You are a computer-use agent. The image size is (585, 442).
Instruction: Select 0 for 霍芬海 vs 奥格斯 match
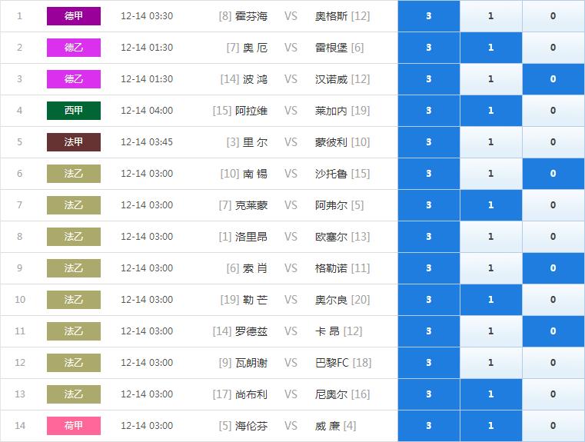[553, 16]
